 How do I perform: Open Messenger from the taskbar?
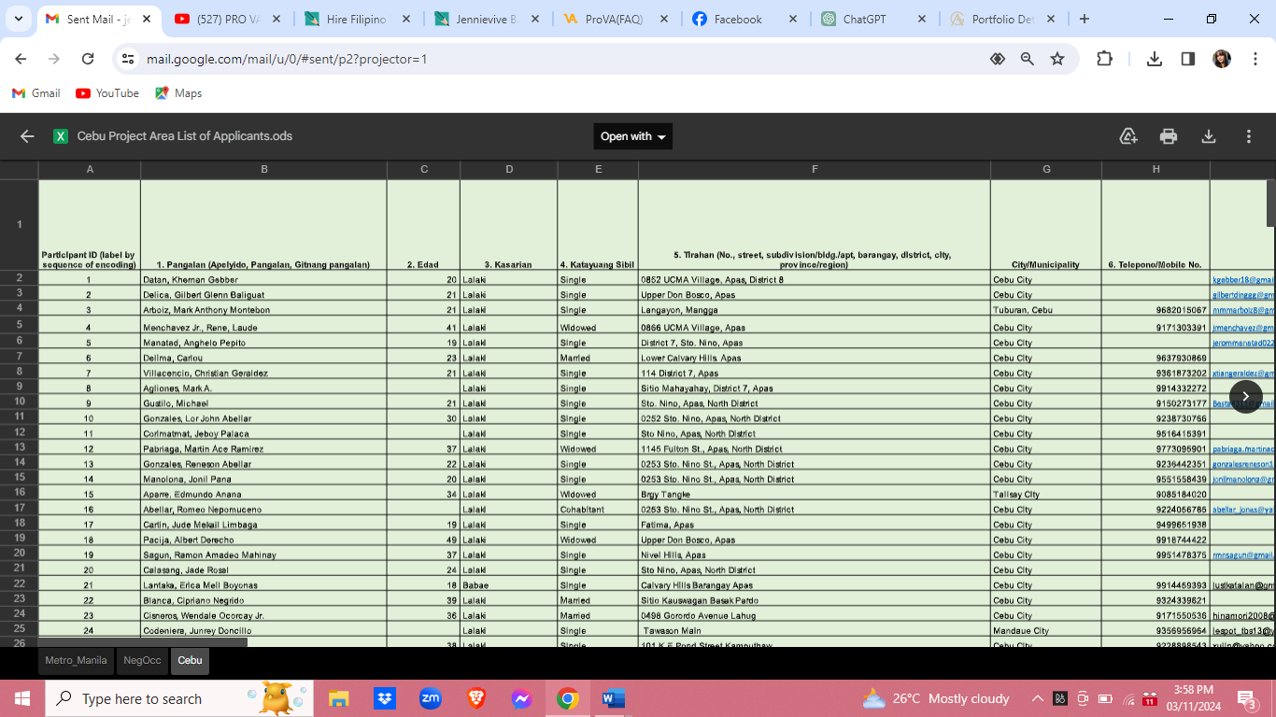pos(521,698)
